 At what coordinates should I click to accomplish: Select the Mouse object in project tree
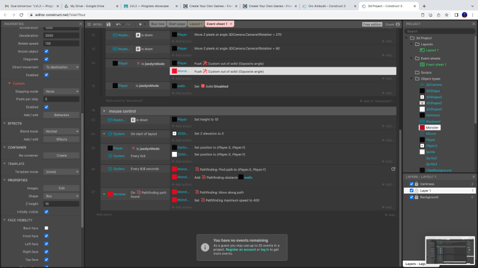[431, 133]
